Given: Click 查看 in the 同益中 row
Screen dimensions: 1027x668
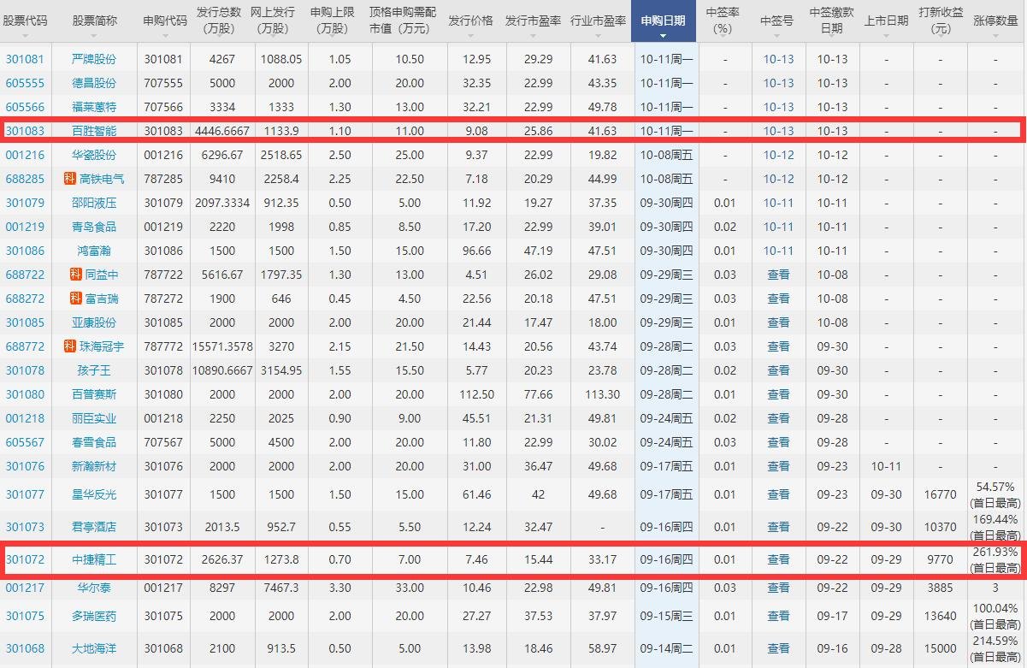Looking at the screenshot, I should [779, 275].
